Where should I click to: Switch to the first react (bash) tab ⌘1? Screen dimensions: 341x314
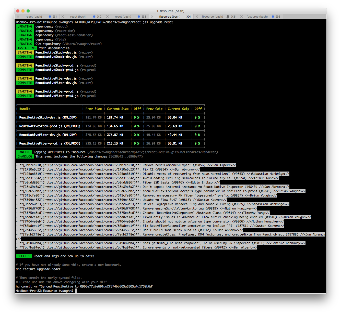click(x=37, y=17)
